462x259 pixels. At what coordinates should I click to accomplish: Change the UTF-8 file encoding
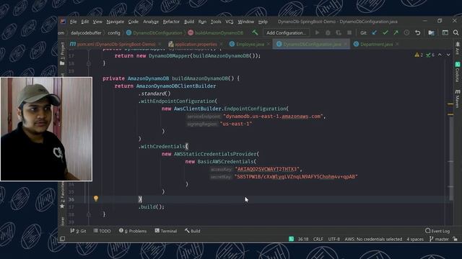(334, 240)
